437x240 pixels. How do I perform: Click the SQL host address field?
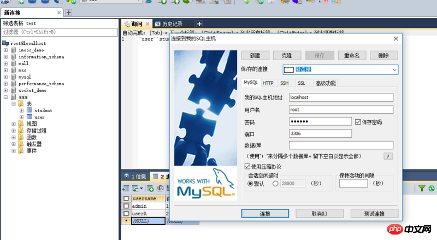click(x=341, y=97)
